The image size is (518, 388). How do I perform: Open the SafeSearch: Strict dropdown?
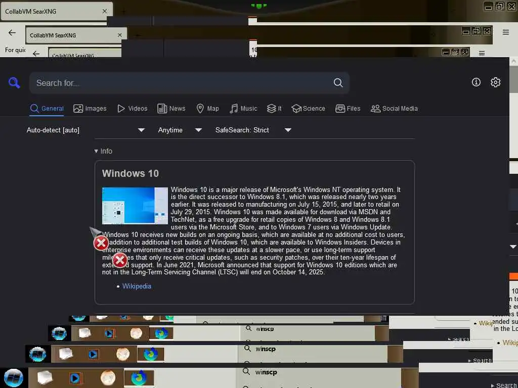click(x=253, y=130)
